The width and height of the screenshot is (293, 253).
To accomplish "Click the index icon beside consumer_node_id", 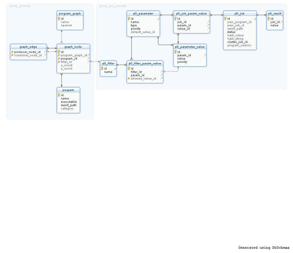I will (x=12, y=55).
